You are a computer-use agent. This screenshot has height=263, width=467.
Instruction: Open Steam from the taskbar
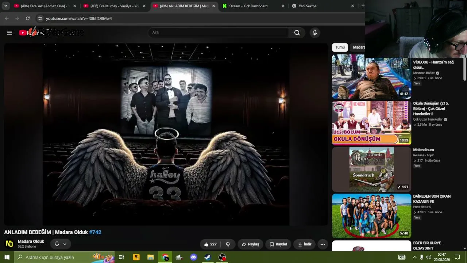tap(208, 257)
